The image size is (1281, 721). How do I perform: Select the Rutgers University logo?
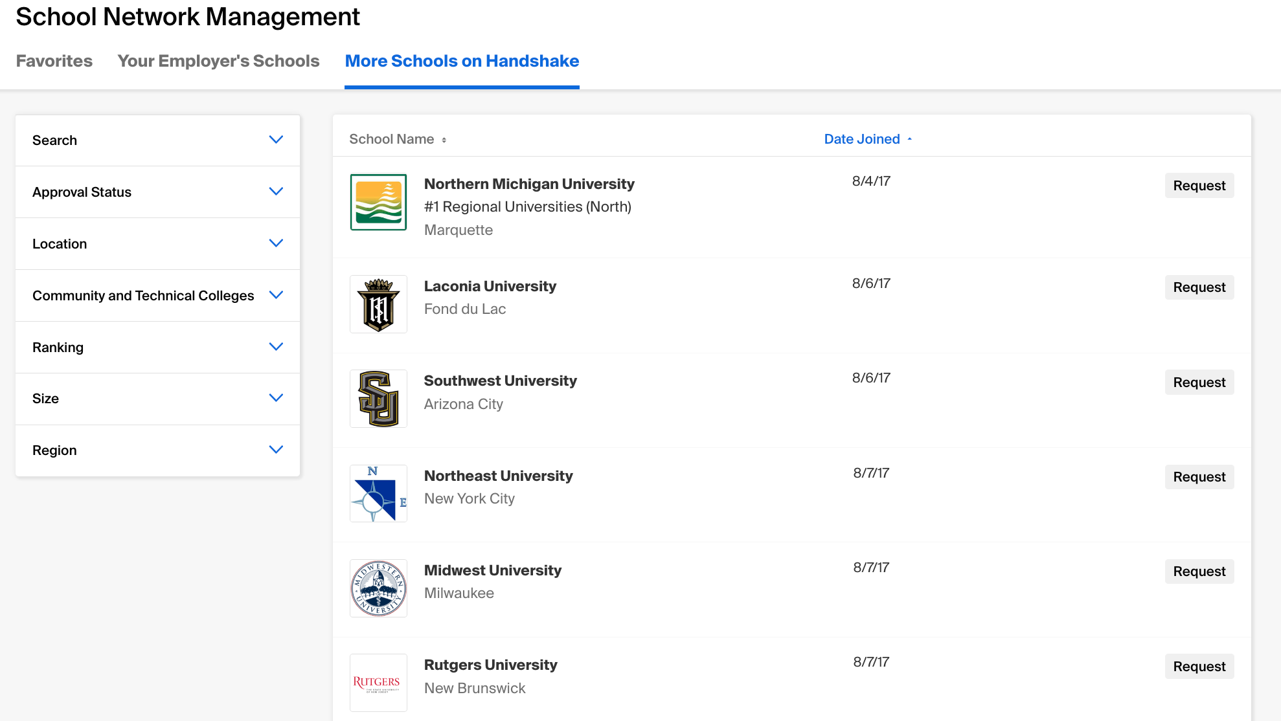pos(378,682)
